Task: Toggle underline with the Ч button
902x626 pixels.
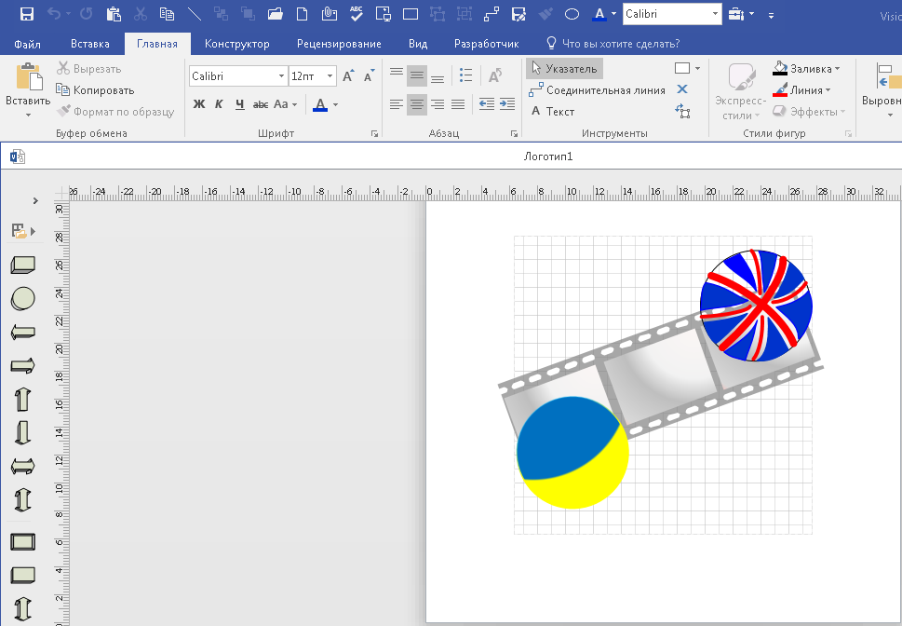Action: point(240,104)
